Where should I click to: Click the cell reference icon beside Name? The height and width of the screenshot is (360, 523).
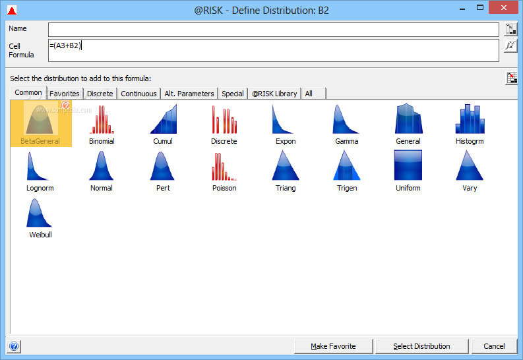tap(510, 29)
